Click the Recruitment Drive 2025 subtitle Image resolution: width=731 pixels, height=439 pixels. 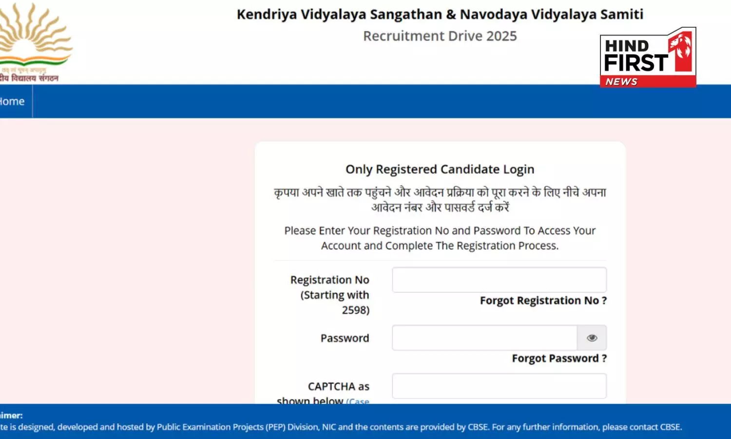point(440,36)
